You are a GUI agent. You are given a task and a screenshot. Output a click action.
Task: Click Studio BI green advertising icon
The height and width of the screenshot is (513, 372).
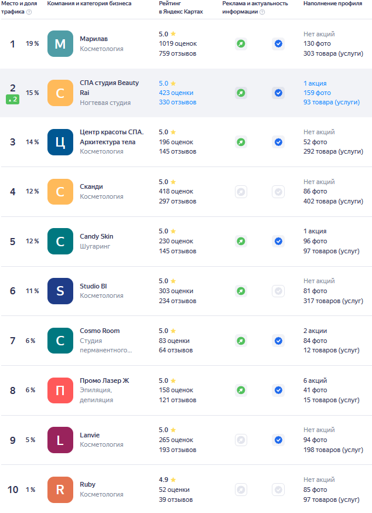point(241,291)
